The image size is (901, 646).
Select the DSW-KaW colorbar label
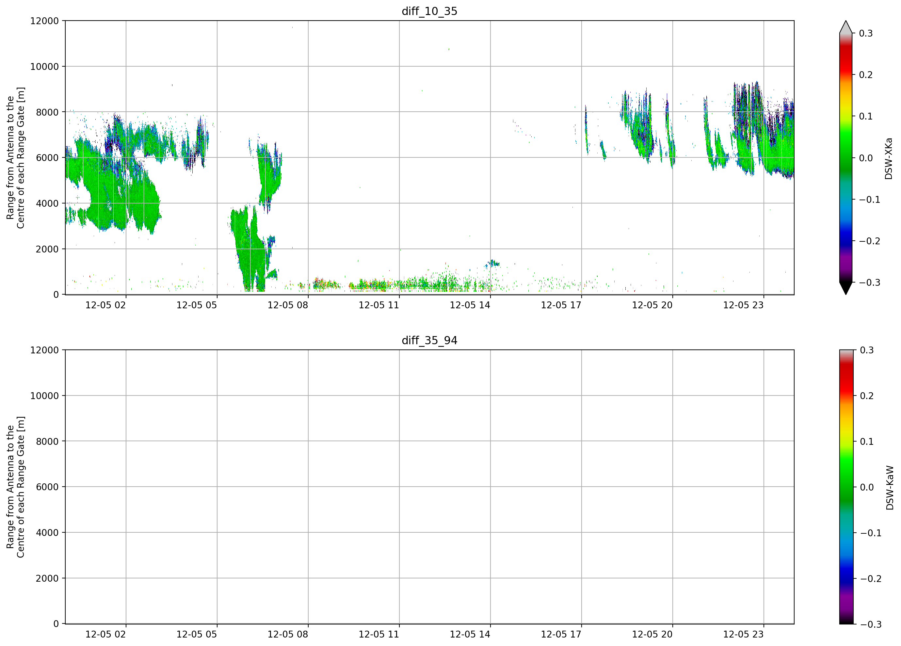(890, 488)
